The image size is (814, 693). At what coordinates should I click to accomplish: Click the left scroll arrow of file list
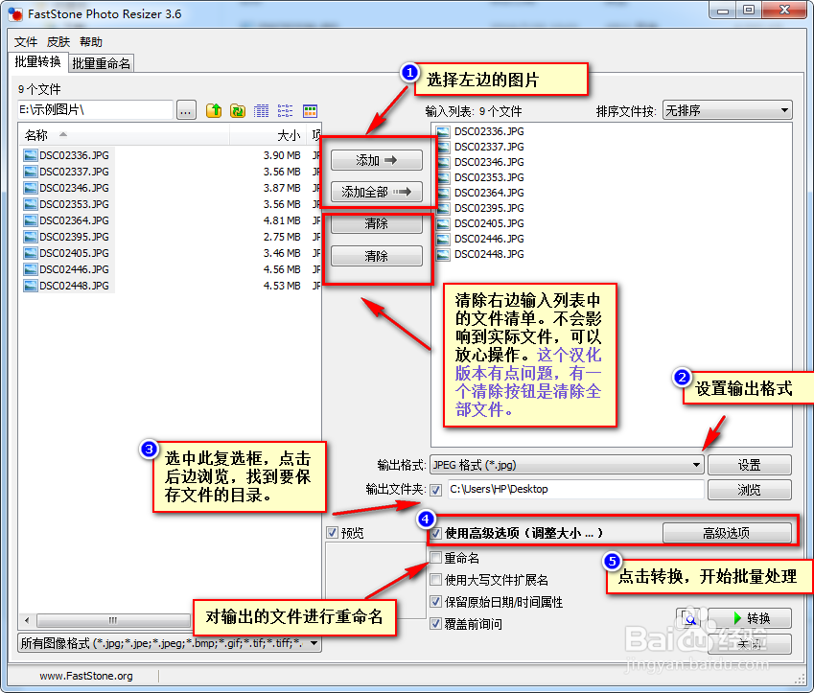(x=27, y=620)
